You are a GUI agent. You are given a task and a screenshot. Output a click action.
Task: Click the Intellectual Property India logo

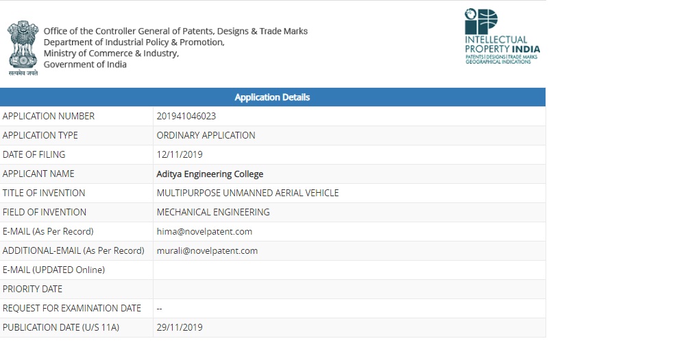tap(502, 36)
